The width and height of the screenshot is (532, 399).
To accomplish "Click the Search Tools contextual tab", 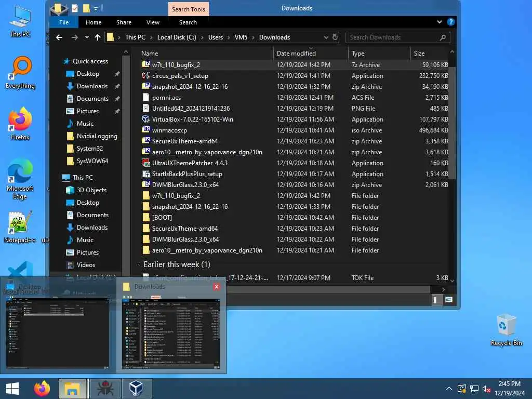I will [x=188, y=9].
